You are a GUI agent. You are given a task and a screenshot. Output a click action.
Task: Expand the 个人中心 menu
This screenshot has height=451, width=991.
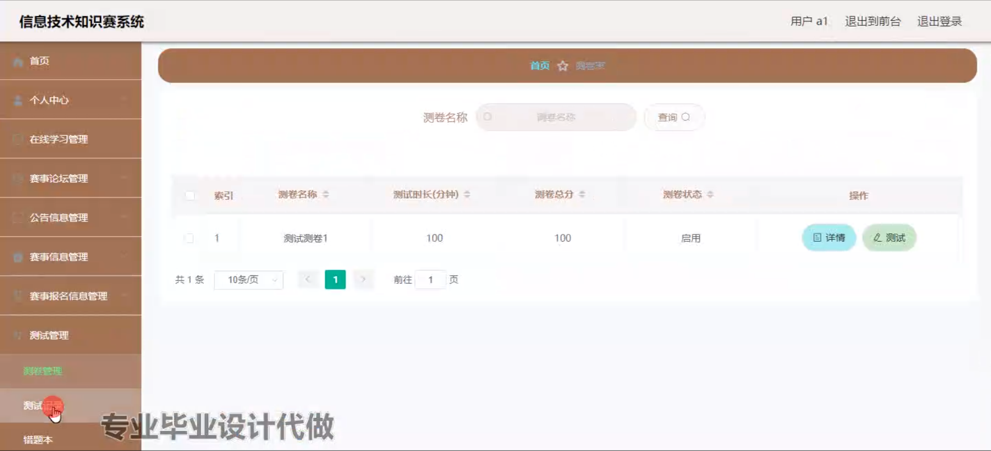(71, 100)
